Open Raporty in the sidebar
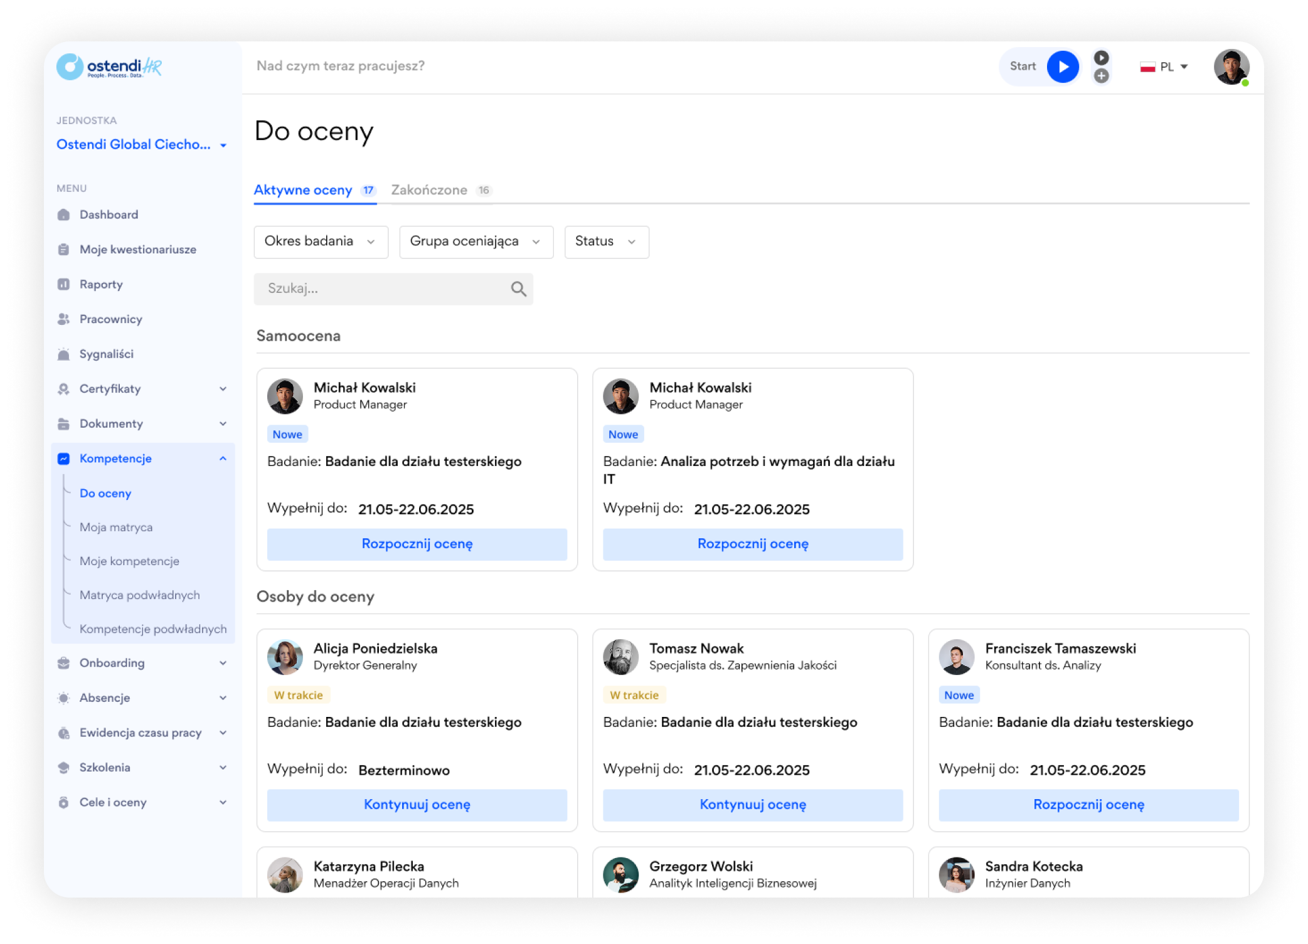This screenshot has width=1308, height=944. coord(100,284)
